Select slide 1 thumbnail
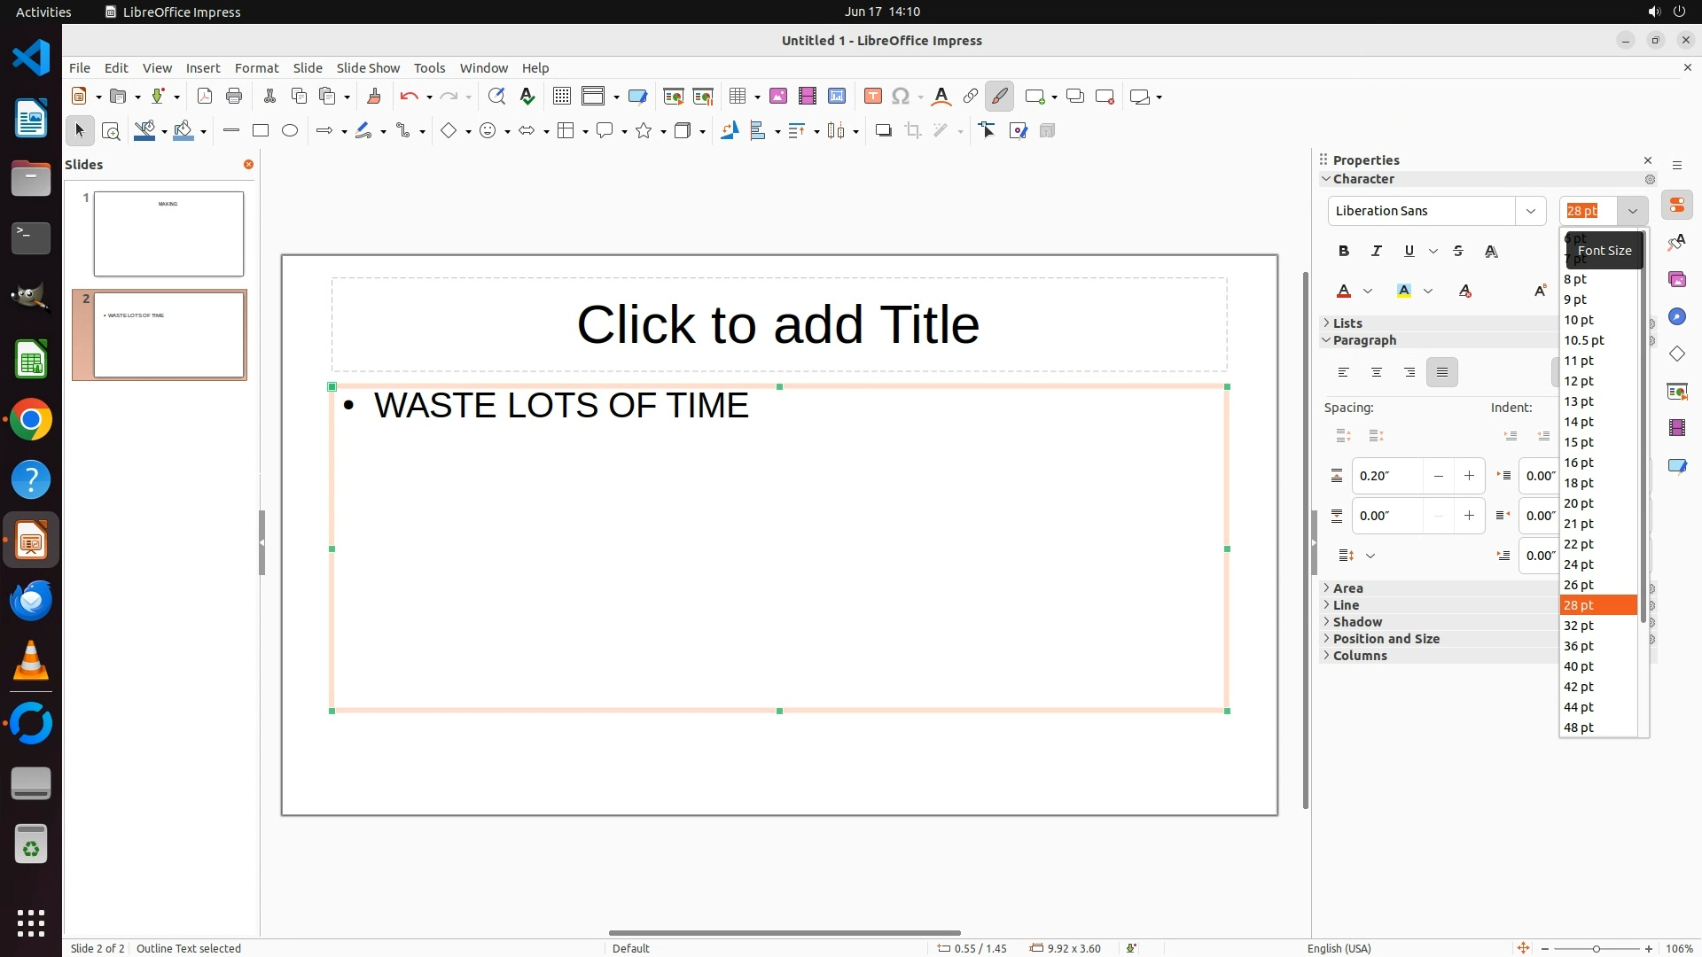The image size is (1702, 957). click(x=168, y=234)
